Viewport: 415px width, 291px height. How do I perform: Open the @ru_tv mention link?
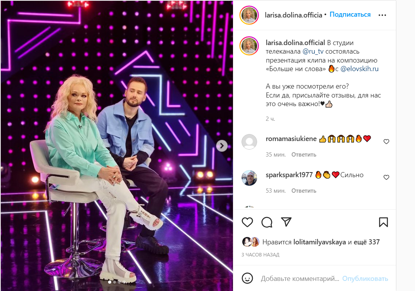[x=313, y=52]
